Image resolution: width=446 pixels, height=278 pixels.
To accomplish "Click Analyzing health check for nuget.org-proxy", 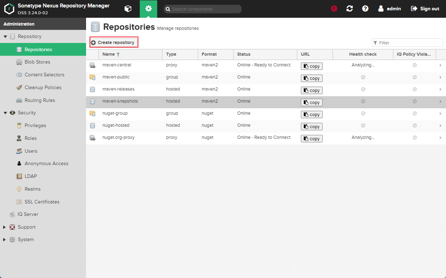I will point(363,137).
